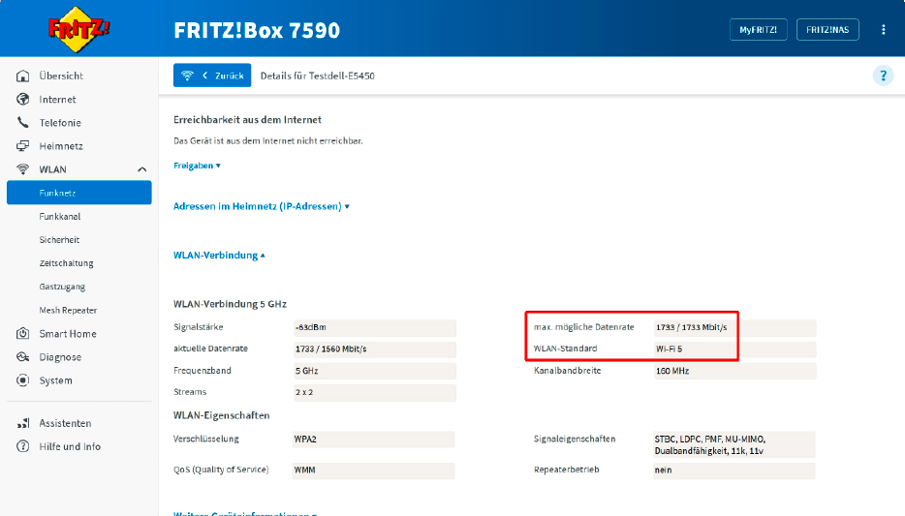Click the Diagnose icon
The image size is (905, 516).
coord(22,357)
